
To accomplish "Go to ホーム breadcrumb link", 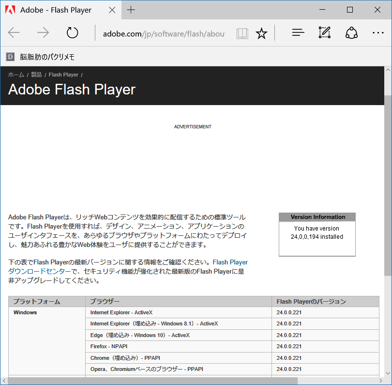I will point(16,75).
